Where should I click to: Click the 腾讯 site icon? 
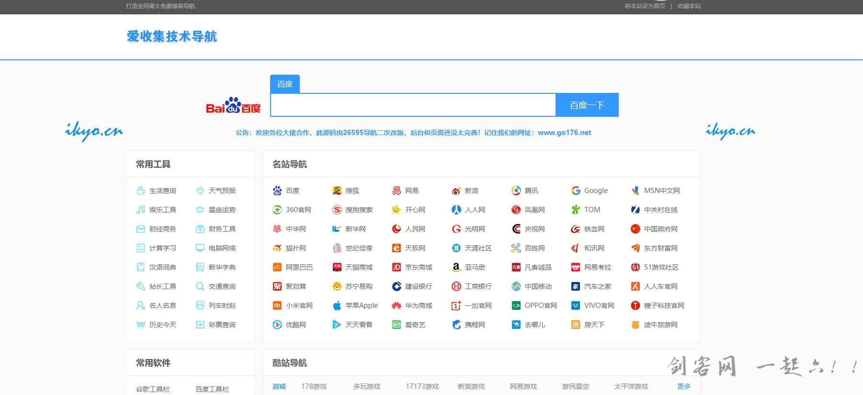[516, 191]
